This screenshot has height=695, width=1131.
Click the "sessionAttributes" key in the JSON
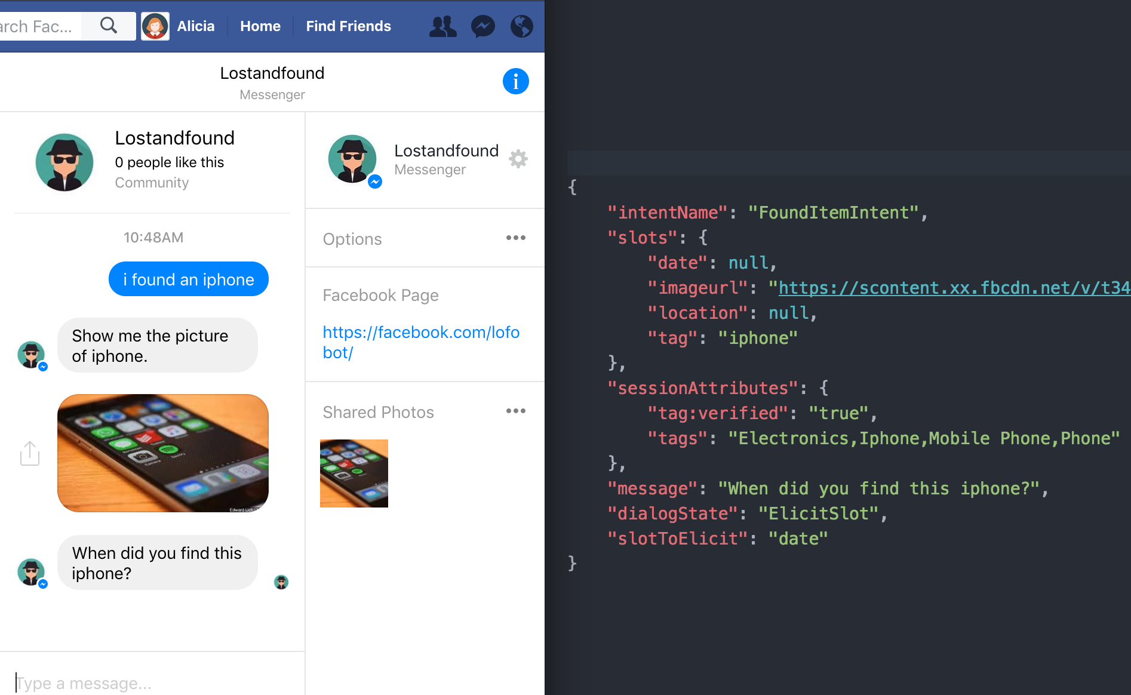(703, 388)
